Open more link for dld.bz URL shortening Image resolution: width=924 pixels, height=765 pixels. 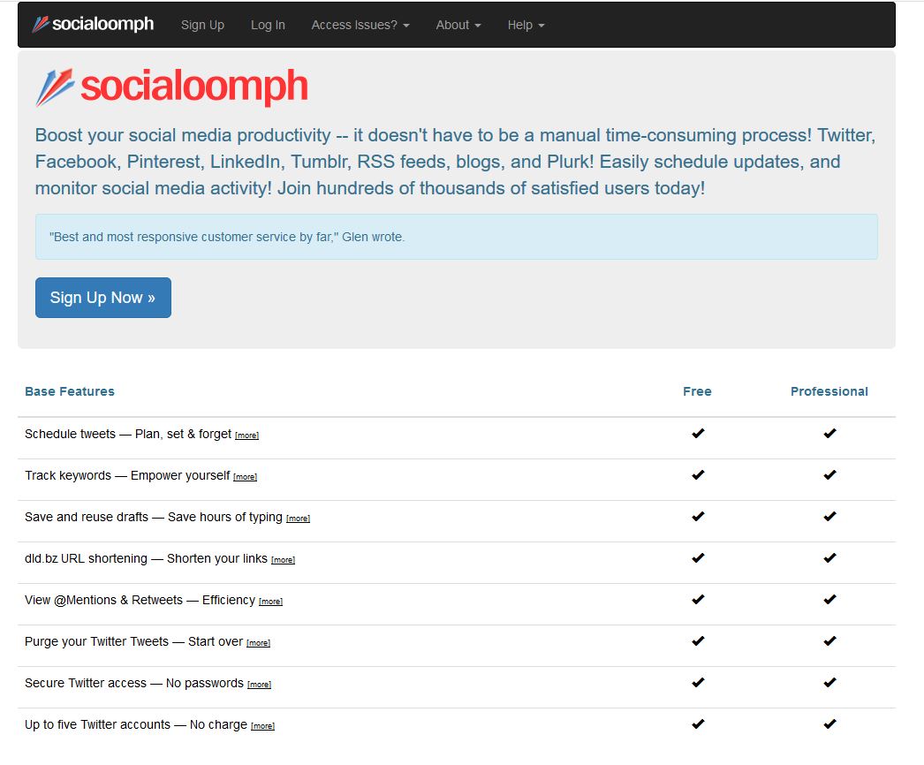283,560
